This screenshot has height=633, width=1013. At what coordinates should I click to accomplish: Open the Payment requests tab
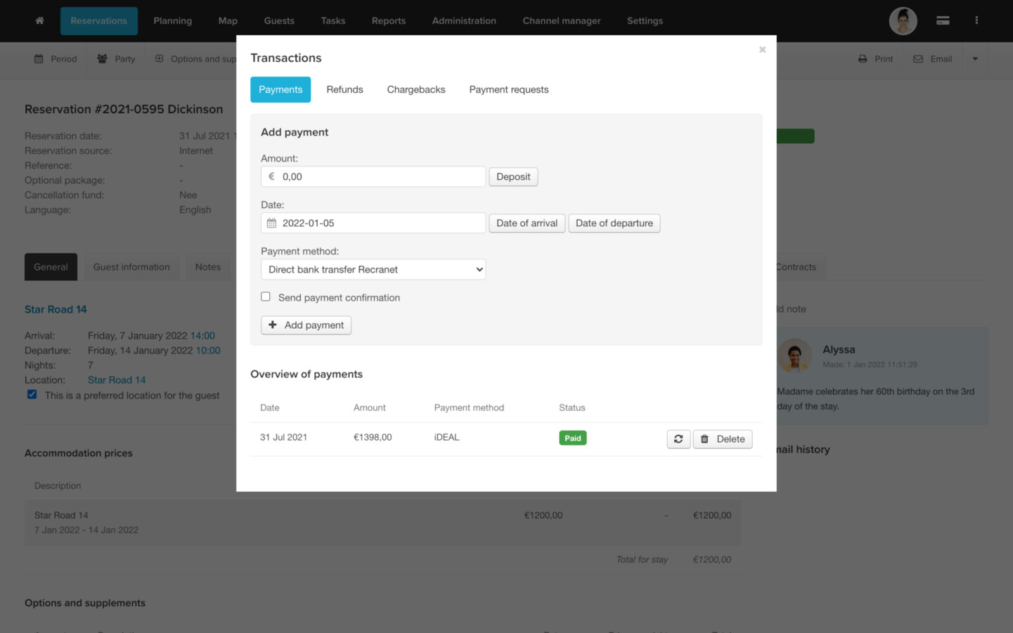(x=509, y=90)
